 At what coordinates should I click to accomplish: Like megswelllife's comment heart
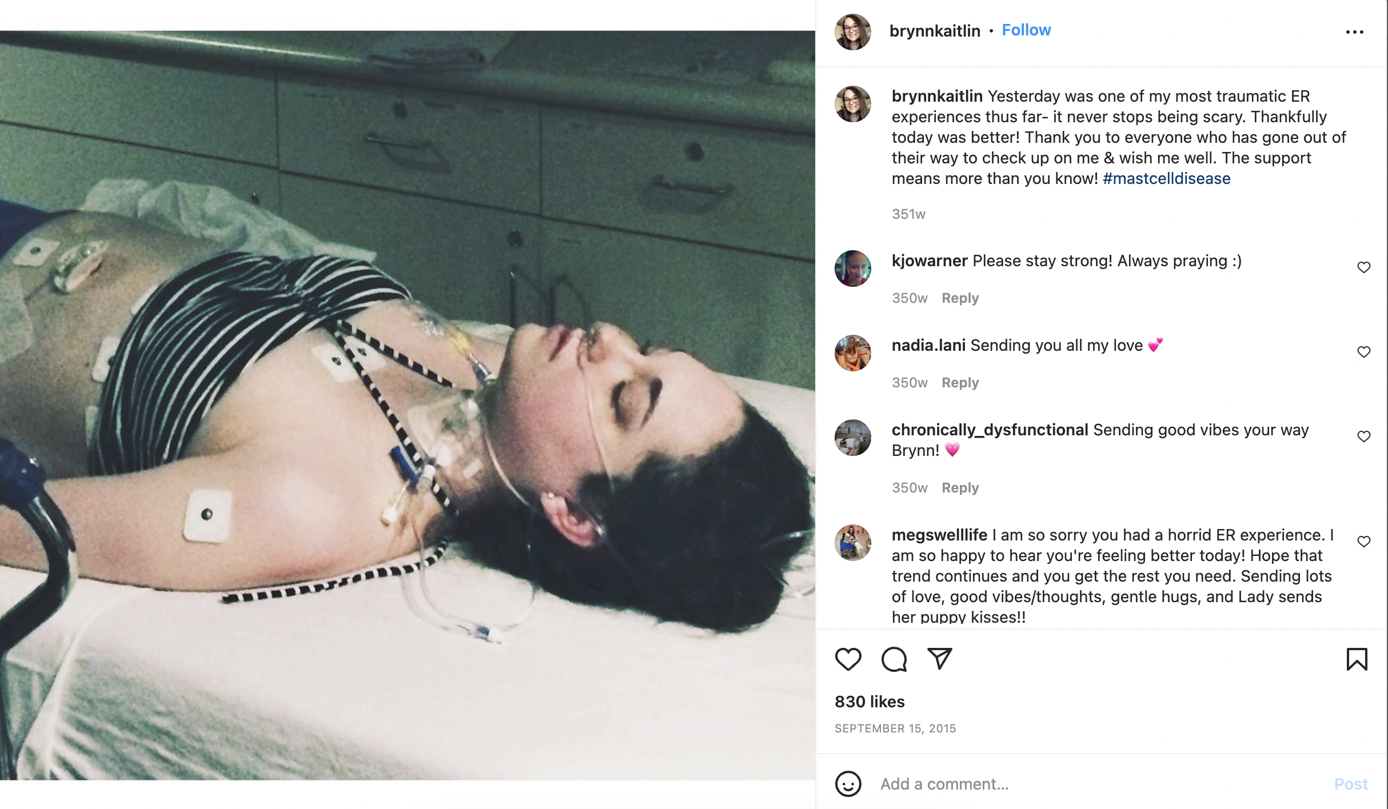click(x=1364, y=542)
